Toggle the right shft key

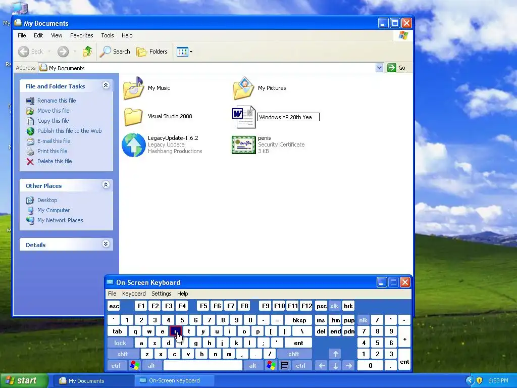point(294,354)
